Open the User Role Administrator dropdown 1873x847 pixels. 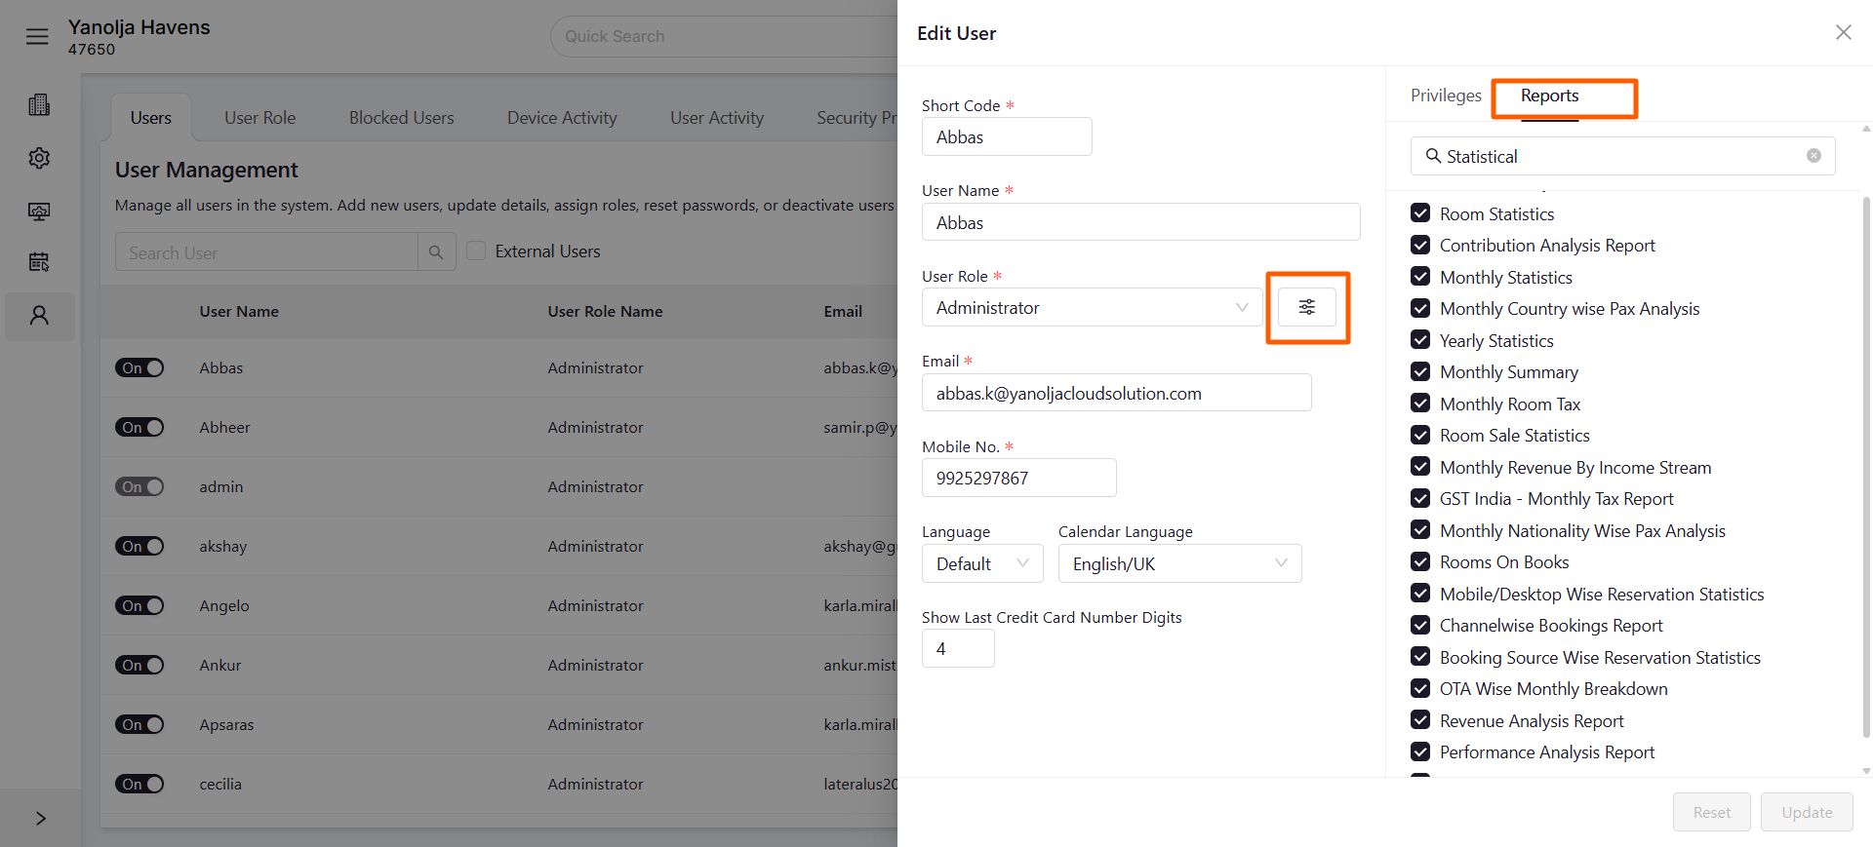point(1092,307)
